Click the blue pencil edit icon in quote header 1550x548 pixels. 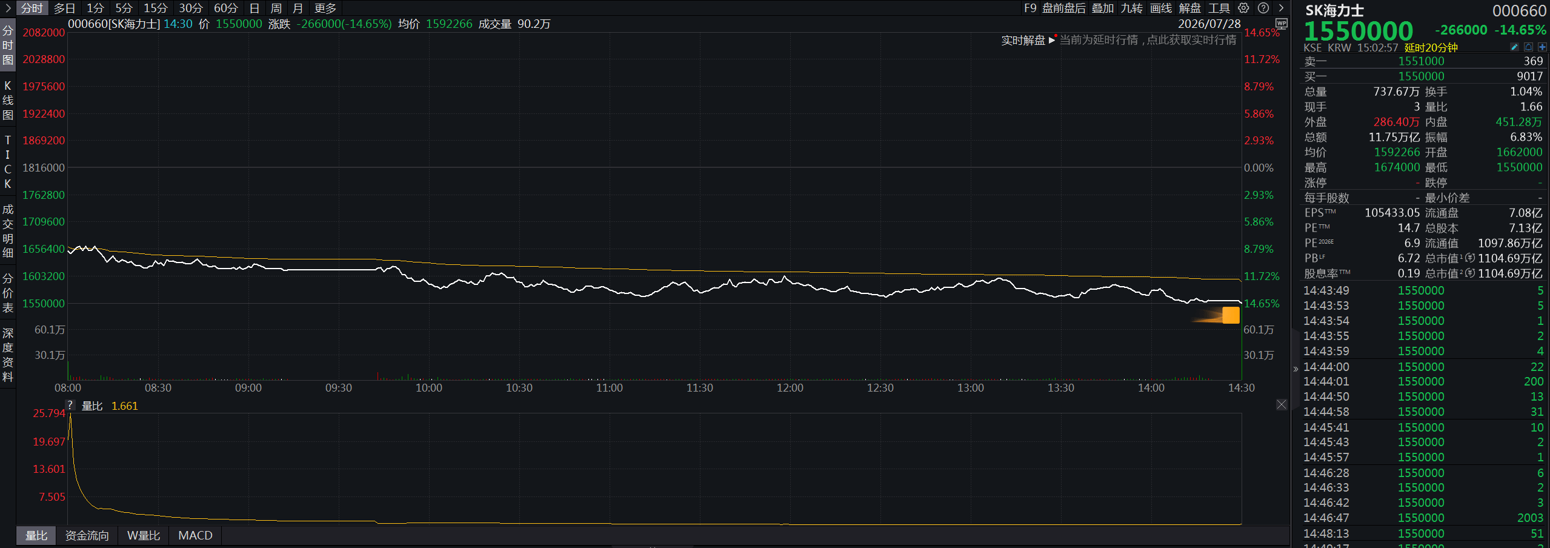[1514, 47]
